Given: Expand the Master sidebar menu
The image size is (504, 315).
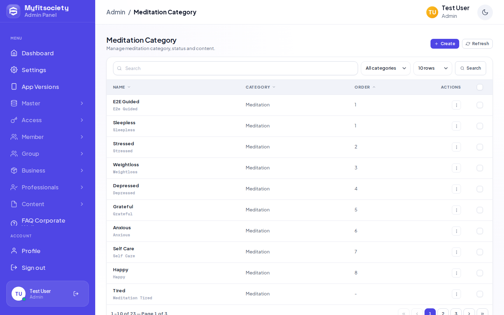Looking at the screenshot, I should click(48, 103).
